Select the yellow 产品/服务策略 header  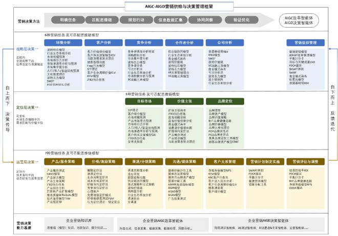click(63, 161)
